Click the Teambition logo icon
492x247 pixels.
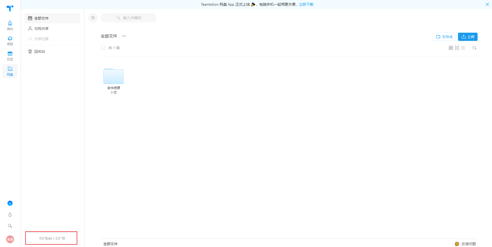pos(10,8)
